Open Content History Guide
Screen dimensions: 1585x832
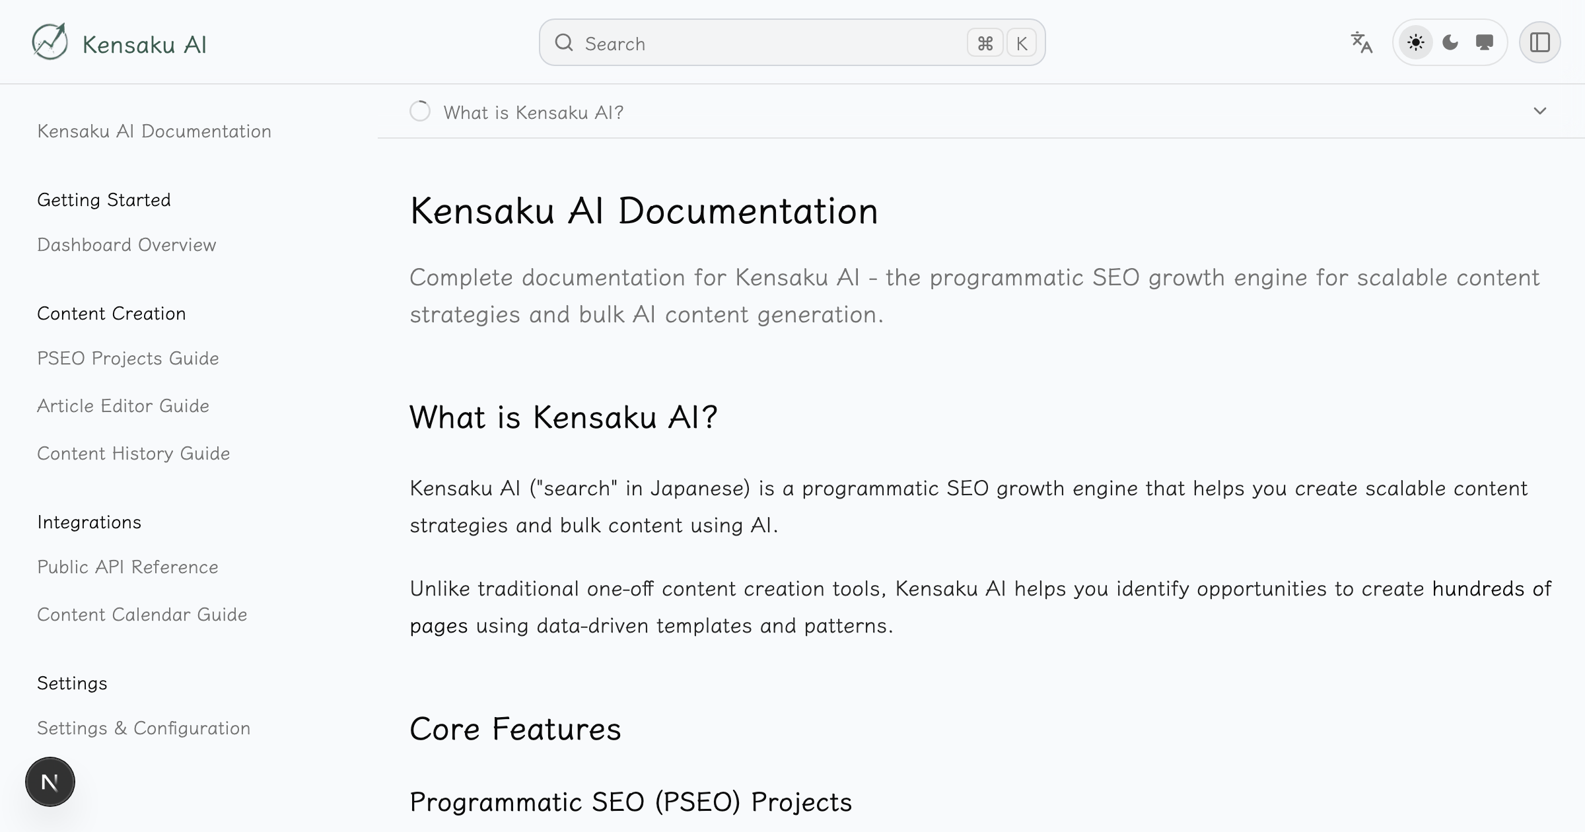133,453
